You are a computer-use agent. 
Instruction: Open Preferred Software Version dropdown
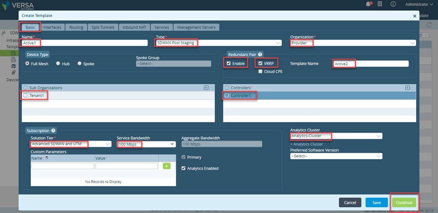[x=336, y=156]
